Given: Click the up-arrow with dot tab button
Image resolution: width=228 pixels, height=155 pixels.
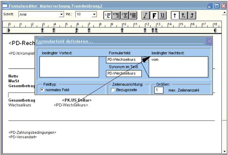Looking at the screenshot, I should click(182, 16).
